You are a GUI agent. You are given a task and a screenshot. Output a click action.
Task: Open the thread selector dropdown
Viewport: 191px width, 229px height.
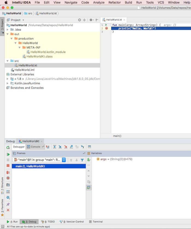point(39,160)
